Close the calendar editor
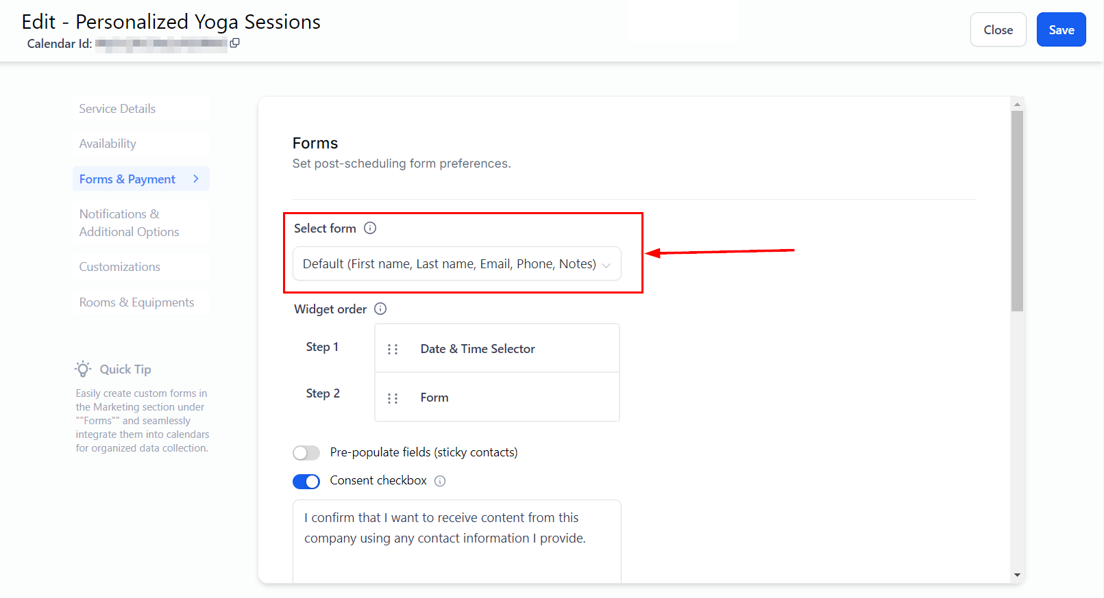This screenshot has width=1104, height=598. click(998, 30)
